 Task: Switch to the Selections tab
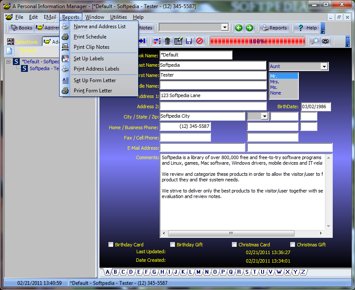point(23,42)
